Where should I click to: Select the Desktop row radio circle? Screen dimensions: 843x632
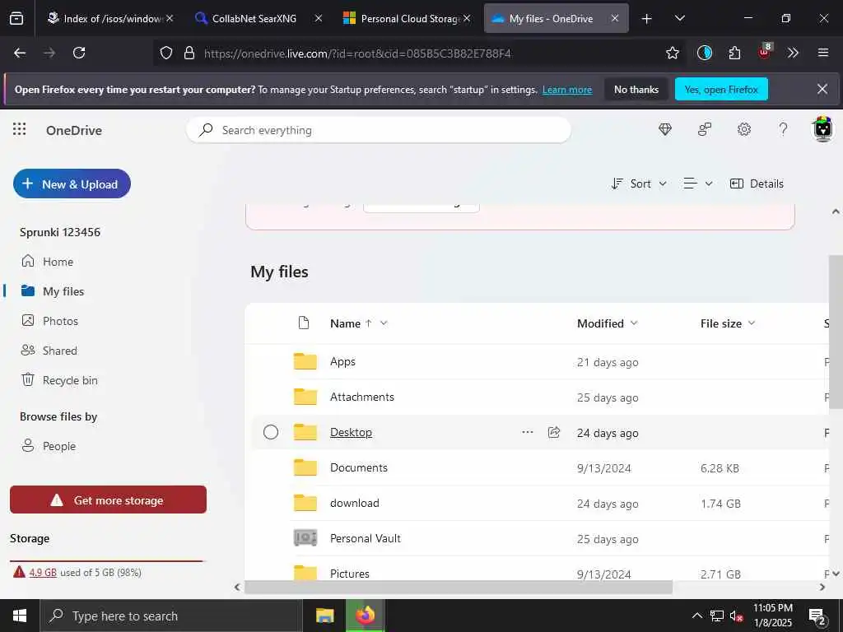(x=270, y=432)
